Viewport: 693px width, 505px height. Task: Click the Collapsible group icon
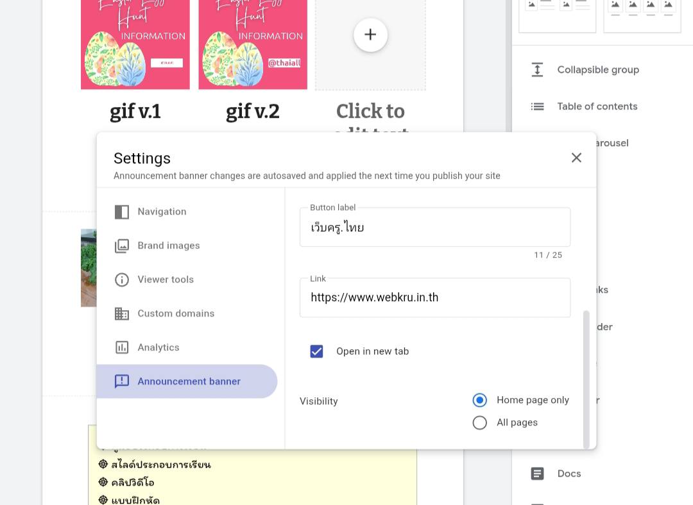[x=537, y=70]
